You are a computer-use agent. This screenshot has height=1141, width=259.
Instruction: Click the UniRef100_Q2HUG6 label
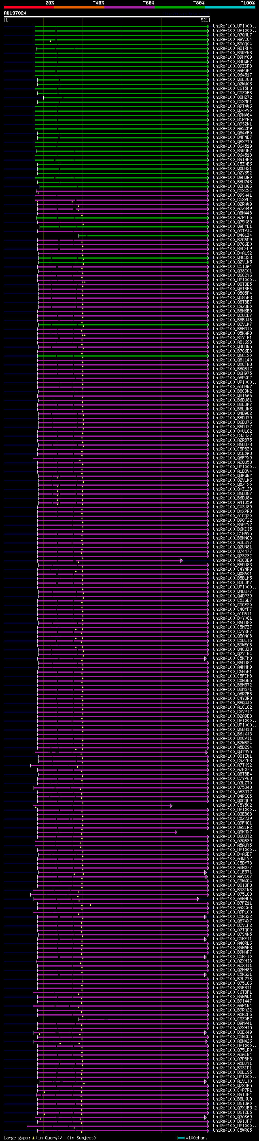point(232,187)
